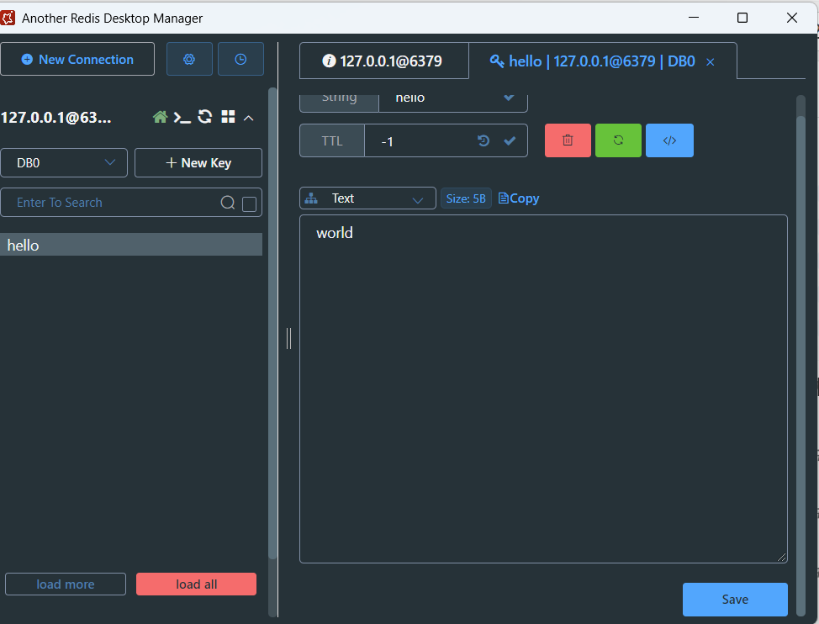
Task: Click the Save button
Action: pos(735,599)
